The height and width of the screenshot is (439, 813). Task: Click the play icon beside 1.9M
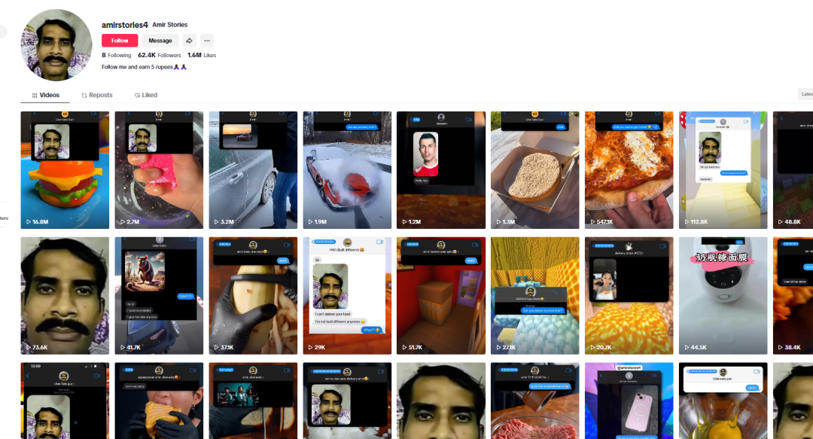311,221
